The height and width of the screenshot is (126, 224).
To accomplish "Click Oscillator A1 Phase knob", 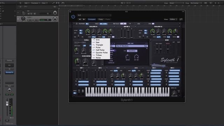I will (93, 31).
